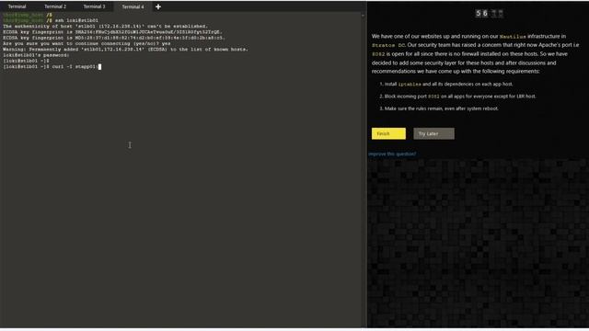Click the yellow Finish button
Viewport: 589px width, 331px height.
pos(388,133)
